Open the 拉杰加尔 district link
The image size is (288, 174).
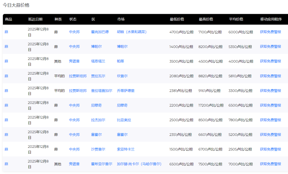98,120
